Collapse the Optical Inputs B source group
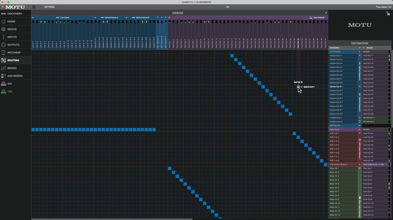This screenshot has width=393, height=220. pos(126,17)
